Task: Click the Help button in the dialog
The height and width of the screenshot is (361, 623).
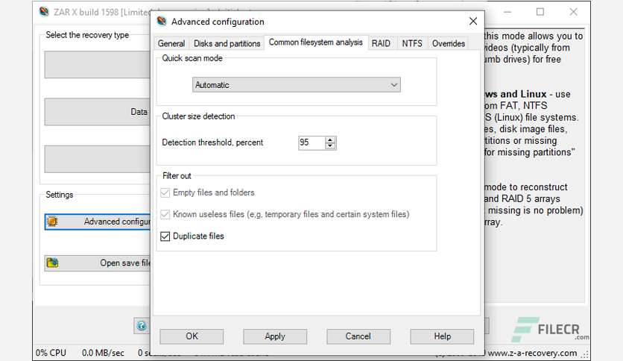Action: pos(442,336)
